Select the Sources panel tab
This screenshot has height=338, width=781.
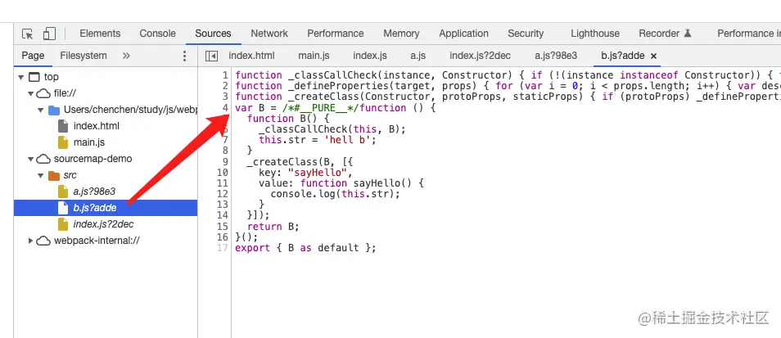213,34
